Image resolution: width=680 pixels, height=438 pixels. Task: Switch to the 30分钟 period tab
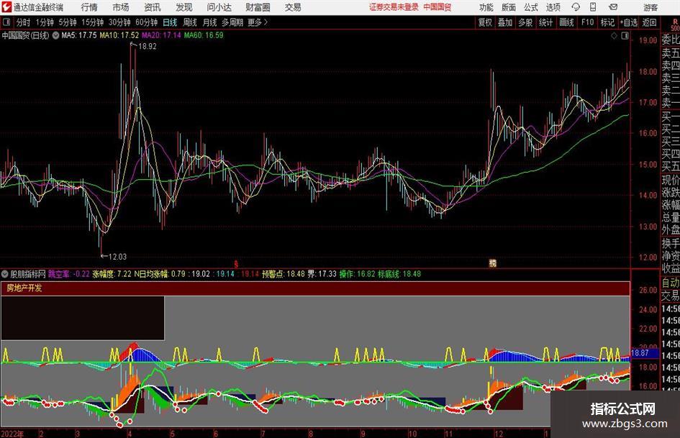click(119, 22)
